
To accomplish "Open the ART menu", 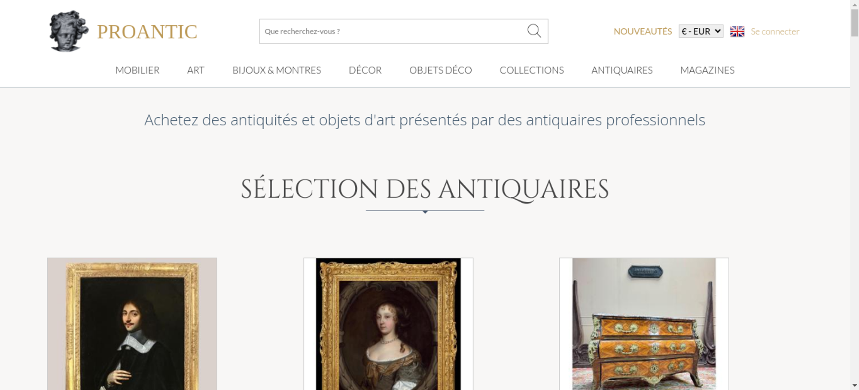I will tap(196, 70).
